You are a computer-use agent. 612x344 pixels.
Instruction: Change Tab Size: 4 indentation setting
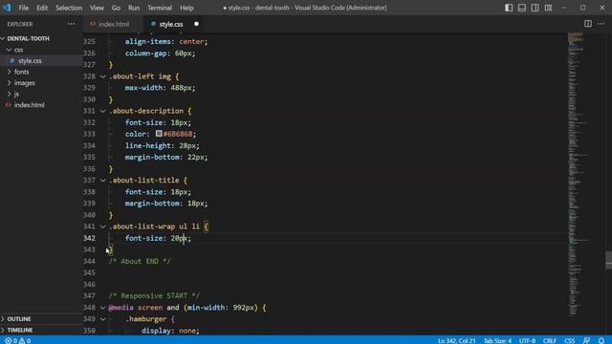pos(497,340)
